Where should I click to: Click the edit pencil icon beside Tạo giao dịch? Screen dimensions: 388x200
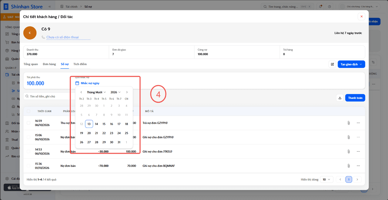332,64
